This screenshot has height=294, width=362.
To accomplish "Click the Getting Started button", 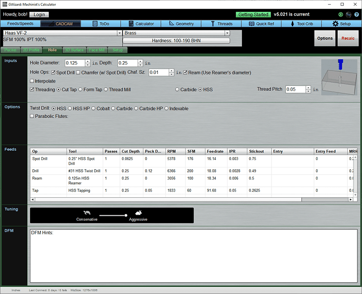I will [253, 14].
